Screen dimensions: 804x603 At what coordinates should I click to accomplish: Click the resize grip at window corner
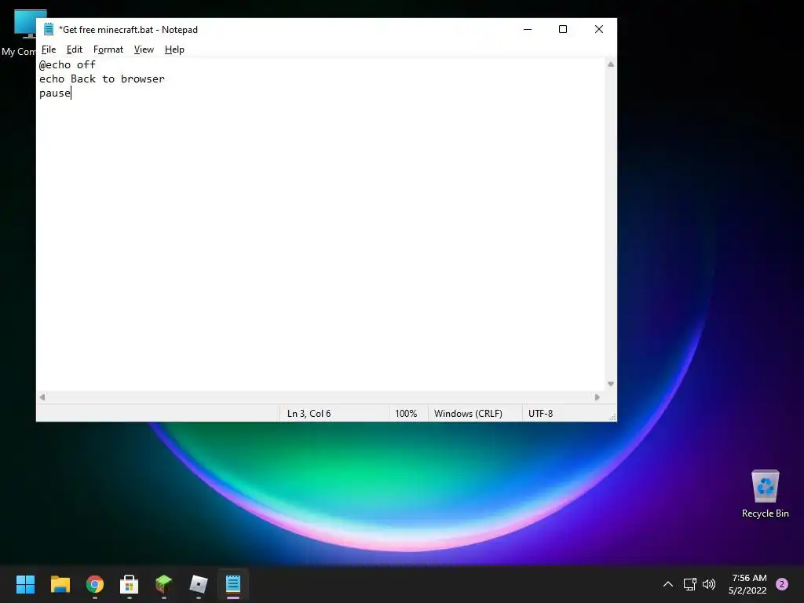pyautogui.click(x=612, y=417)
